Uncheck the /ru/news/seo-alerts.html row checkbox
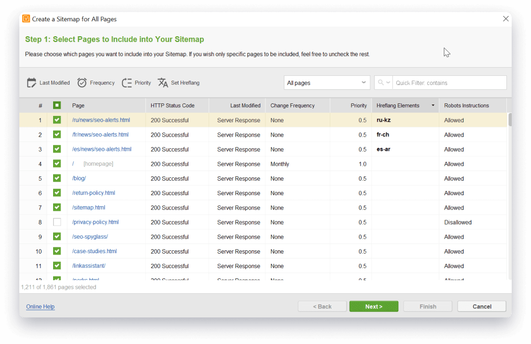The height and width of the screenshot is (344, 531). click(x=57, y=120)
